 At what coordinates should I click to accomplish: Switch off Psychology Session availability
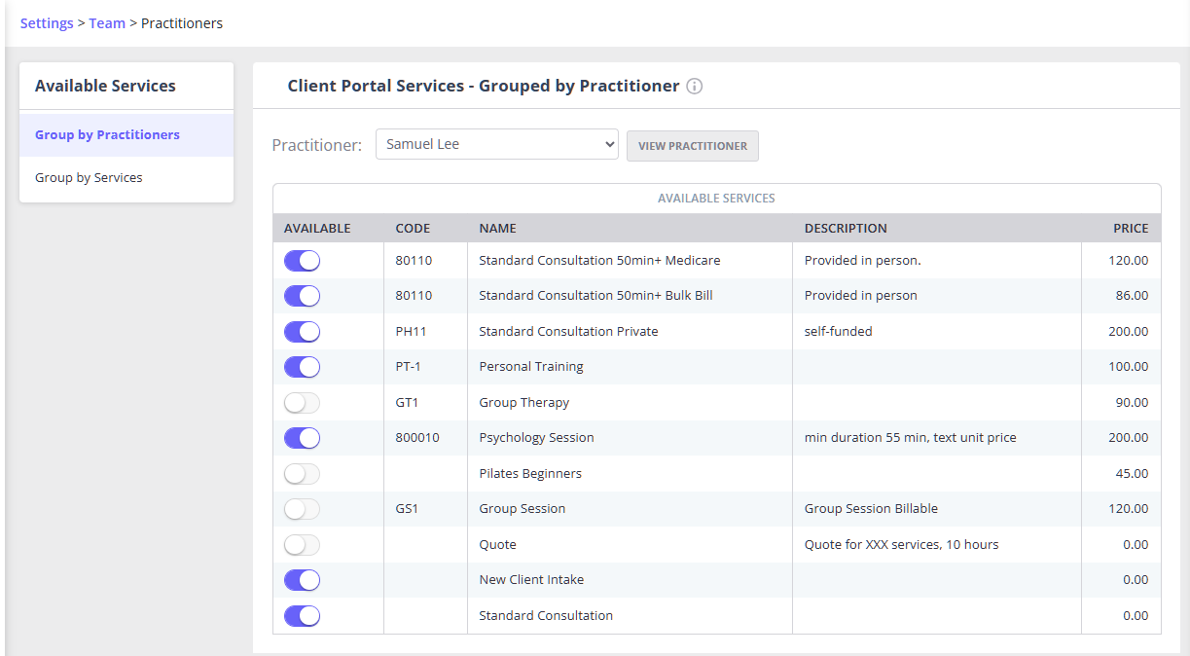point(302,438)
